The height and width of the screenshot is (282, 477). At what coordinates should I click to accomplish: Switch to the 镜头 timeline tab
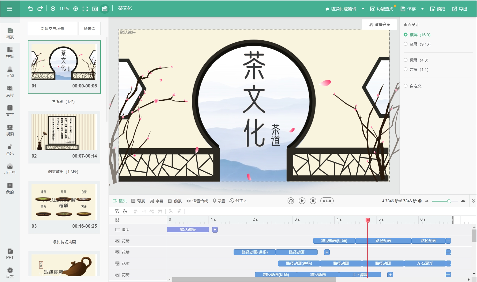pyautogui.click(x=120, y=201)
